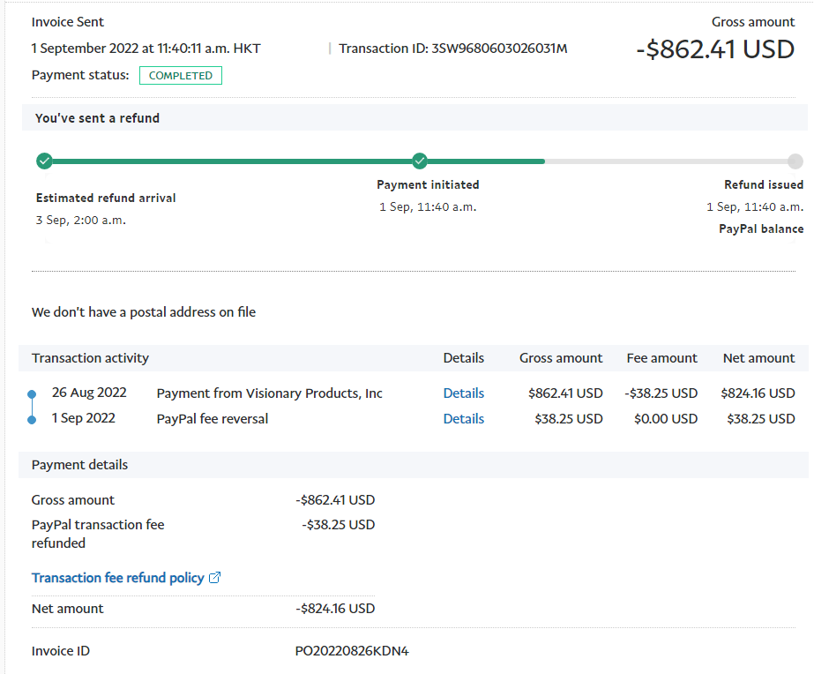The width and height of the screenshot is (814, 674).
Task: Click the blue timeline dot for 26 Aug 2022
Action: [32, 393]
